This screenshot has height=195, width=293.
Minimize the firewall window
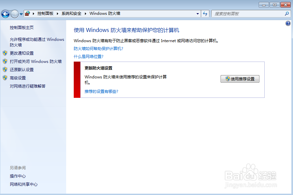point(264,5)
